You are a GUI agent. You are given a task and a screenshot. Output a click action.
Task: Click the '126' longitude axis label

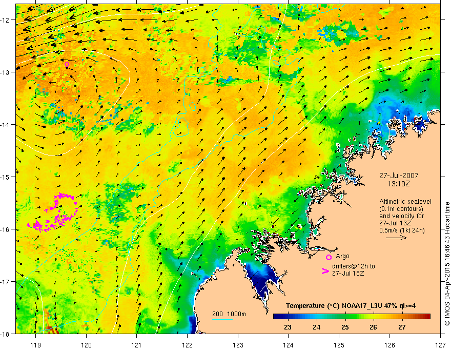pyautogui.click(x=389, y=345)
